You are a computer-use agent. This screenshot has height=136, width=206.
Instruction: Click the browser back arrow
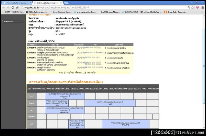point(3,8)
